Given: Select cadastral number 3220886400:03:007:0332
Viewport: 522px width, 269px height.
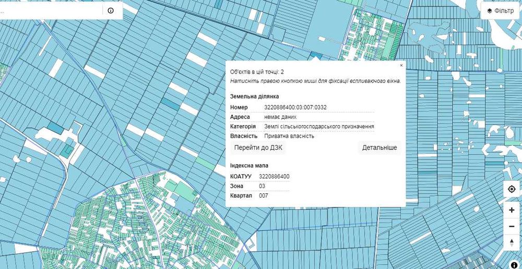Looking at the screenshot, I should (x=295, y=107).
